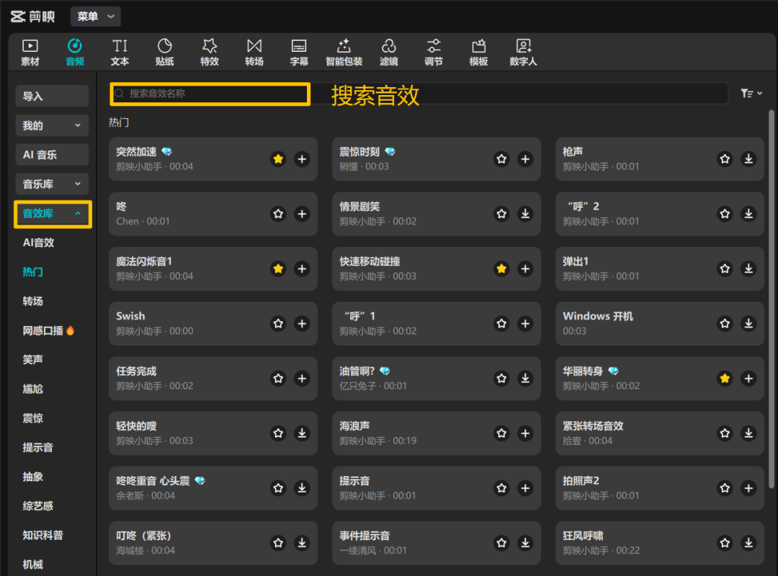Open the 转场 transitions toolbar tab
Viewport: 778px width, 576px height.
(254, 52)
